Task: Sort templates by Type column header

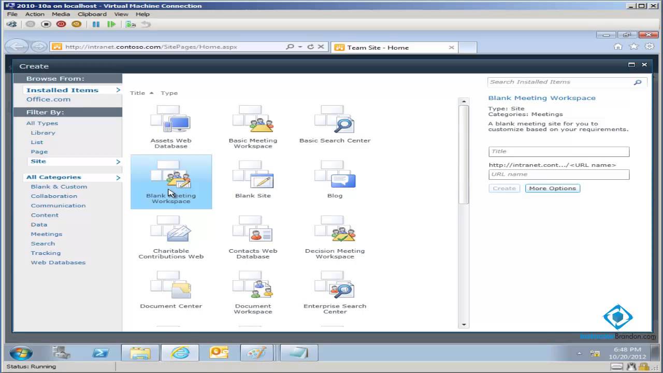Action: coord(169,93)
